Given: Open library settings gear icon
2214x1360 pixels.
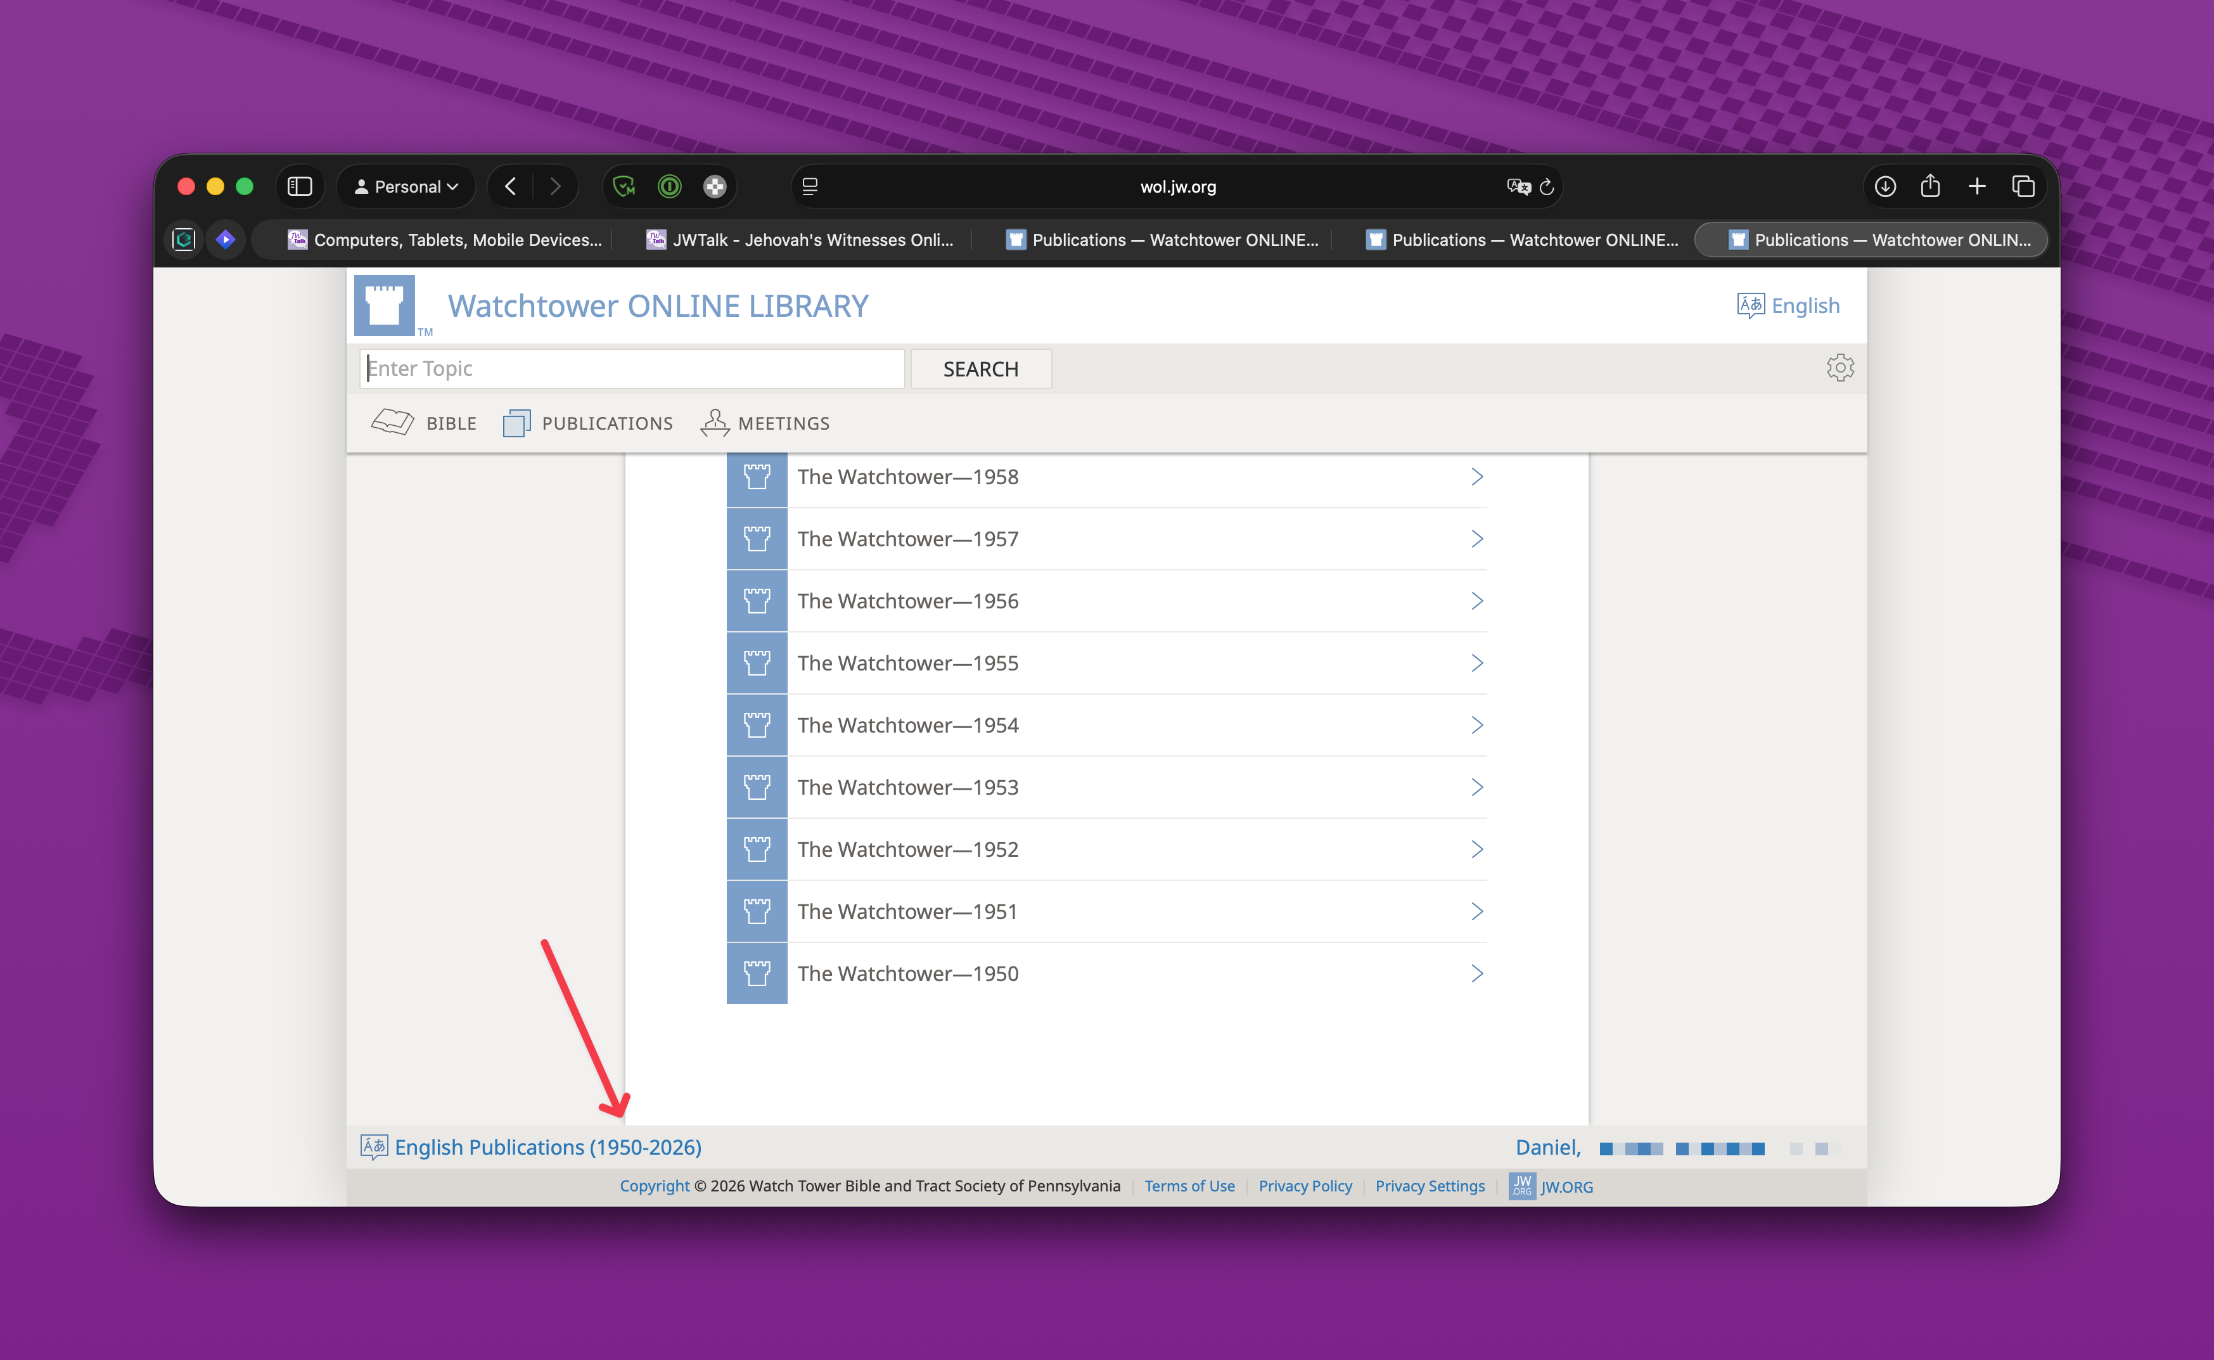Looking at the screenshot, I should pos(1840,368).
